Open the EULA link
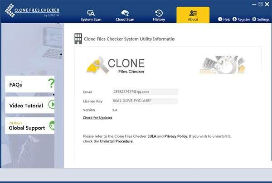Viewport: 272px width, 183px height. pyautogui.click(x=152, y=136)
